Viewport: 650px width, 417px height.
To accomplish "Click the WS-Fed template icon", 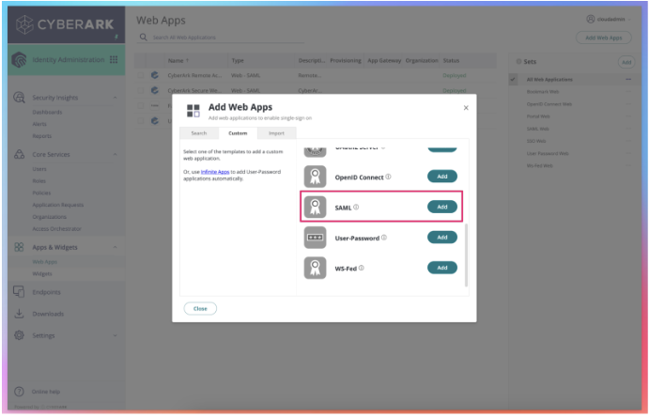I will pyautogui.click(x=315, y=268).
